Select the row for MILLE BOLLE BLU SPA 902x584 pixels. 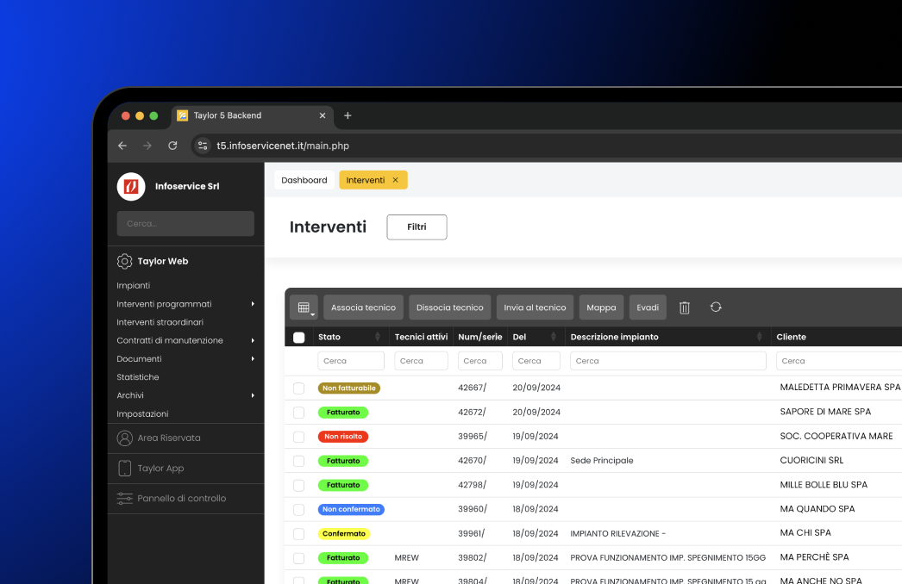(299, 485)
